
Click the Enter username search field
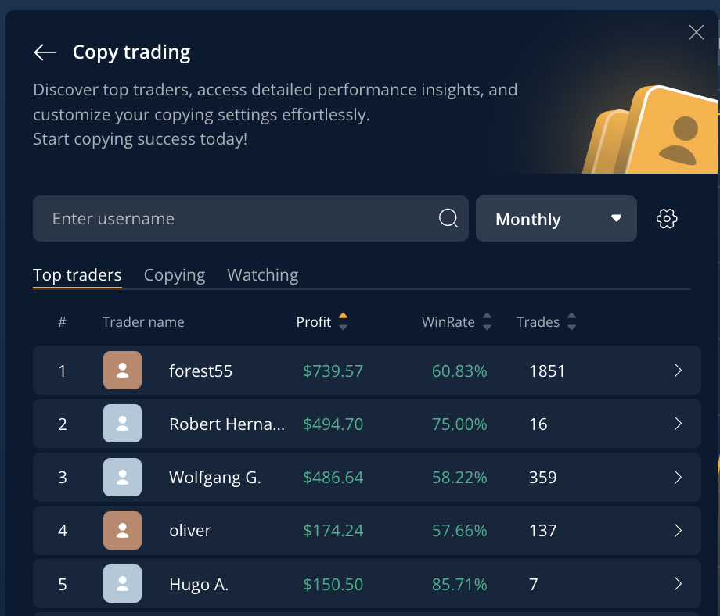pos(235,218)
